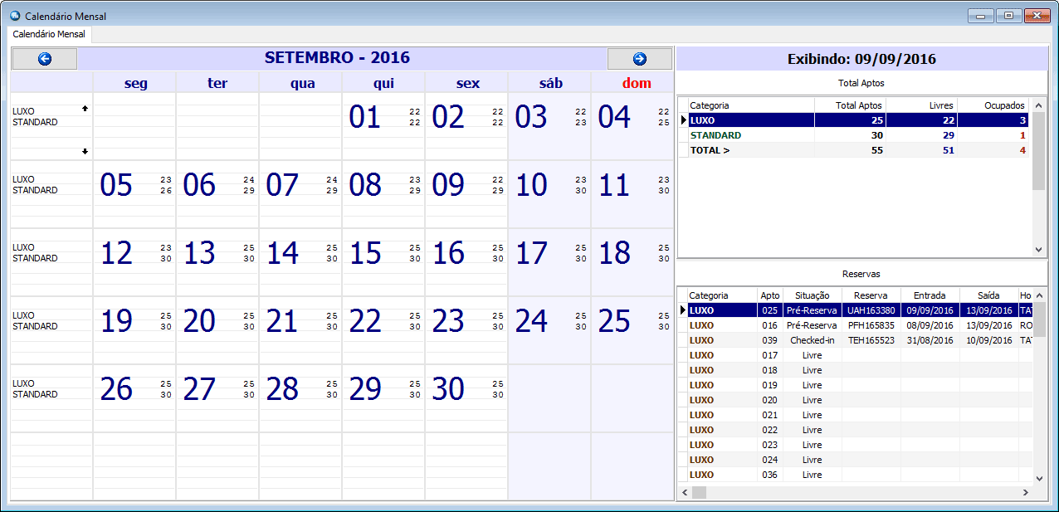Screen dimensions: 1059x512
Task: Select reservation code PFH165835
Action: coord(871,325)
